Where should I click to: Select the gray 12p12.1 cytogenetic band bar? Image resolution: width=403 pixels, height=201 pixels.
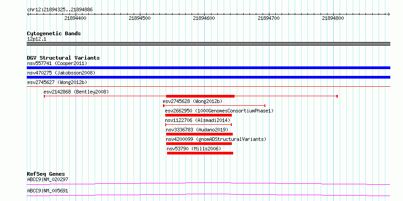click(208, 44)
